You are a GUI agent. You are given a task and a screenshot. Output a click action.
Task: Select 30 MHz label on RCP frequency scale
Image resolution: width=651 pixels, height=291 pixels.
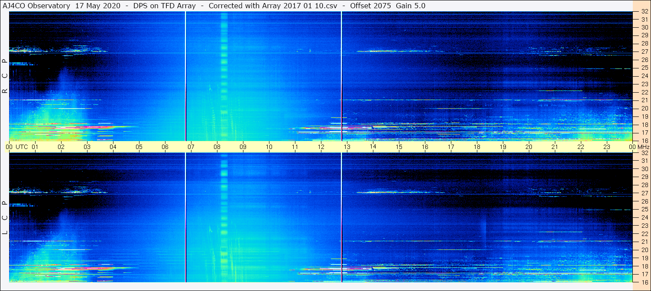(x=644, y=27)
